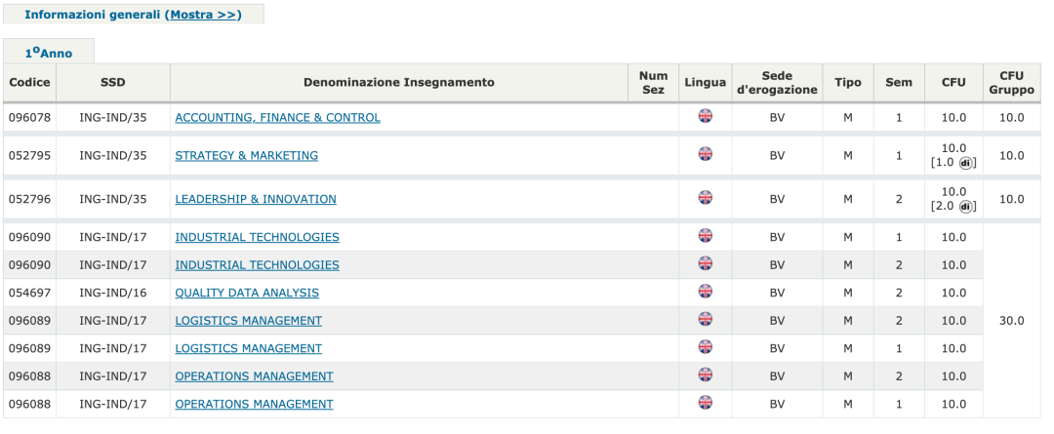Click the English flag in Strategy & Marketing row

(x=706, y=154)
